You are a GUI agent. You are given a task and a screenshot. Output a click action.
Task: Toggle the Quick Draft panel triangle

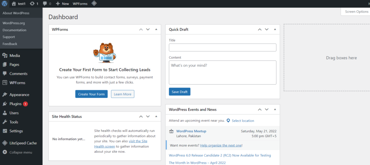(x=275, y=30)
